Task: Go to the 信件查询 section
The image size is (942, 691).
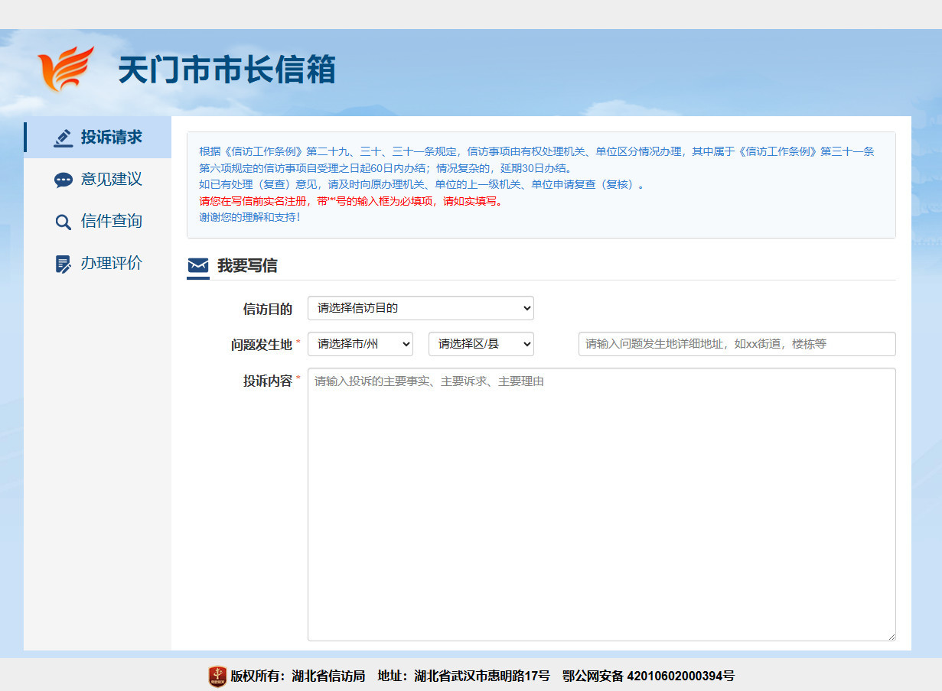Action: (112, 222)
